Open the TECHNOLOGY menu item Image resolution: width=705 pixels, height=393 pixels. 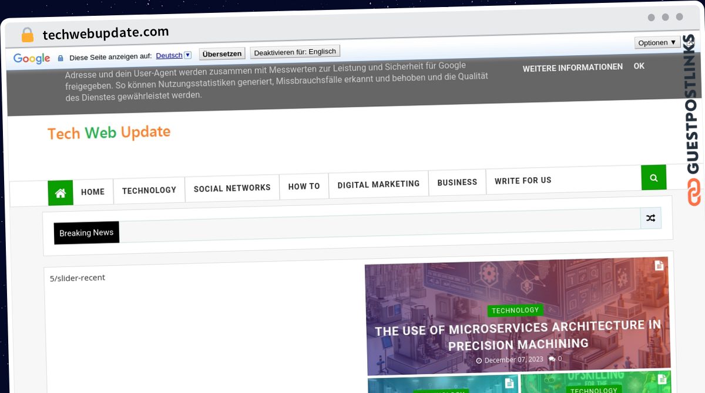click(x=149, y=190)
